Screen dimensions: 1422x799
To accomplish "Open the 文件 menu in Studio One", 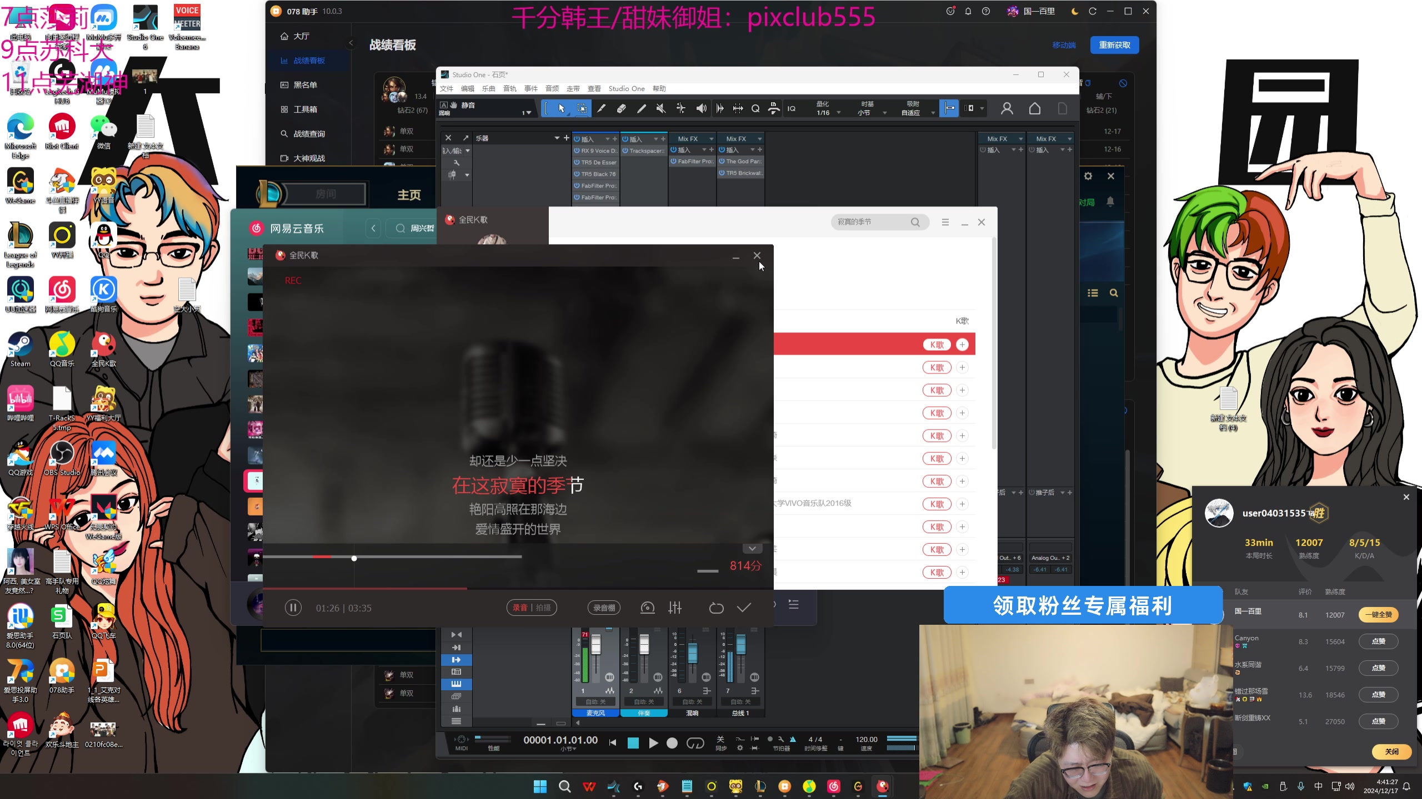I will (x=447, y=89).
